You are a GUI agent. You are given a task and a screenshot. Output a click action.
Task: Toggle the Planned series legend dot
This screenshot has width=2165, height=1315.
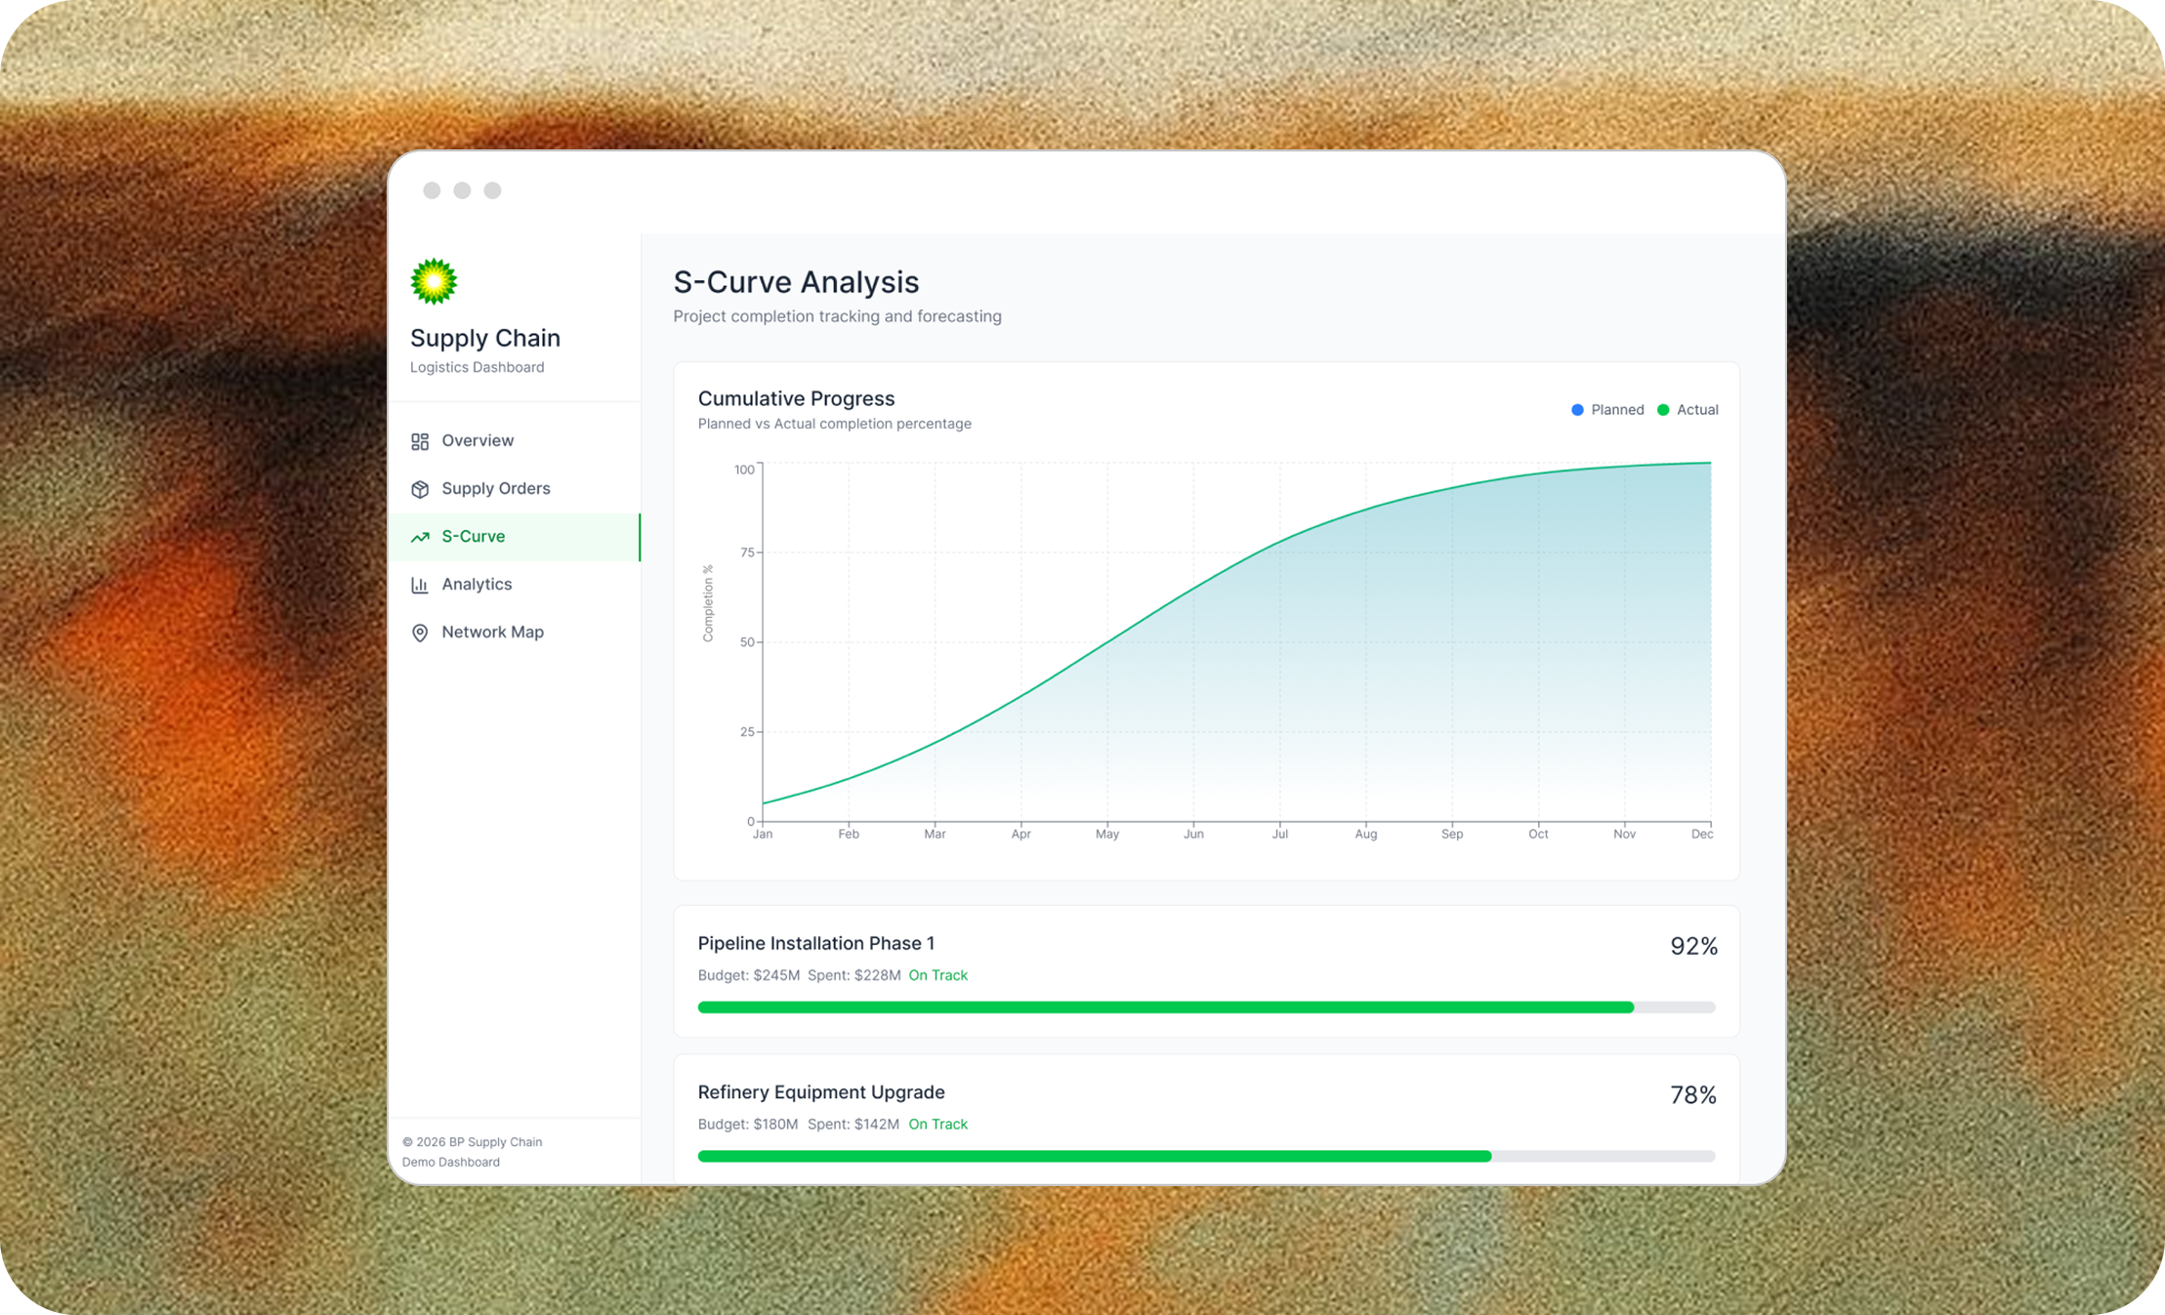(1577, 410)
